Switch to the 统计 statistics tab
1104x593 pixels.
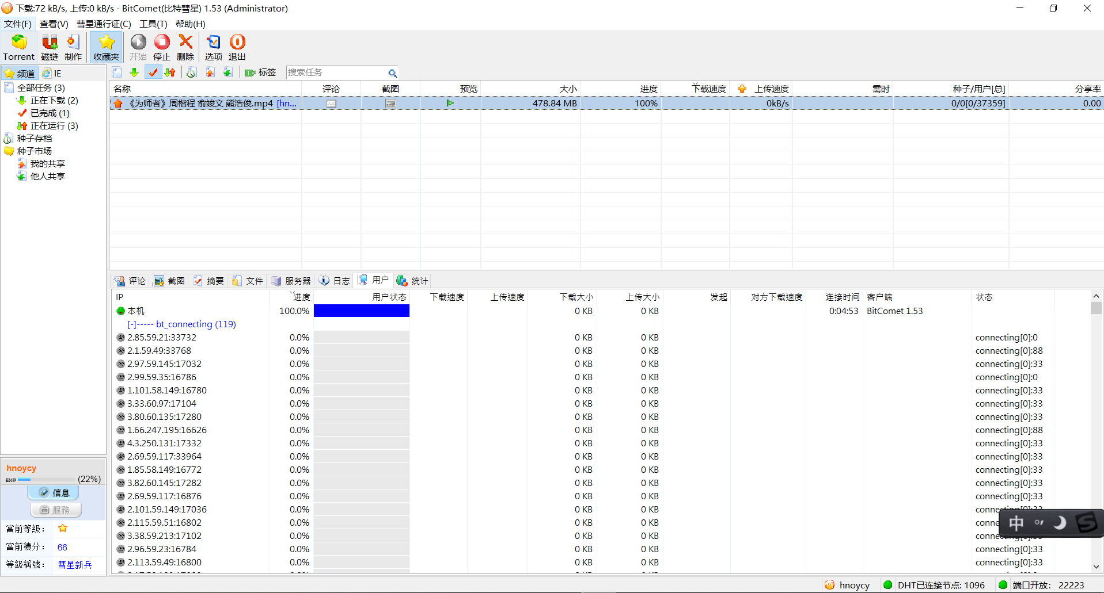pyautogui.click(x=412, y=281)
